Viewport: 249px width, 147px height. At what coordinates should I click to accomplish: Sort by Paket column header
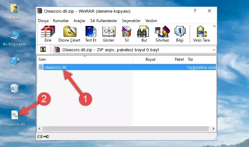click(171, 59)
